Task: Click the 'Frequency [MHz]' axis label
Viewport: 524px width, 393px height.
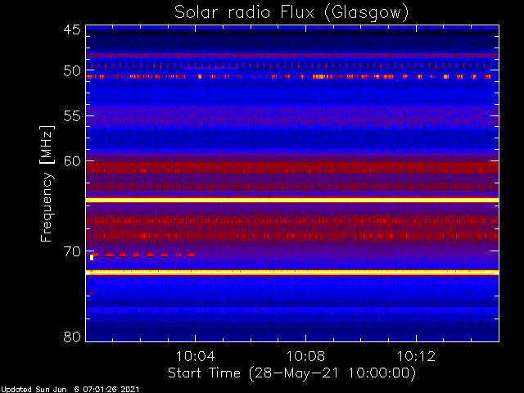Action: click(x=47, y=183)
